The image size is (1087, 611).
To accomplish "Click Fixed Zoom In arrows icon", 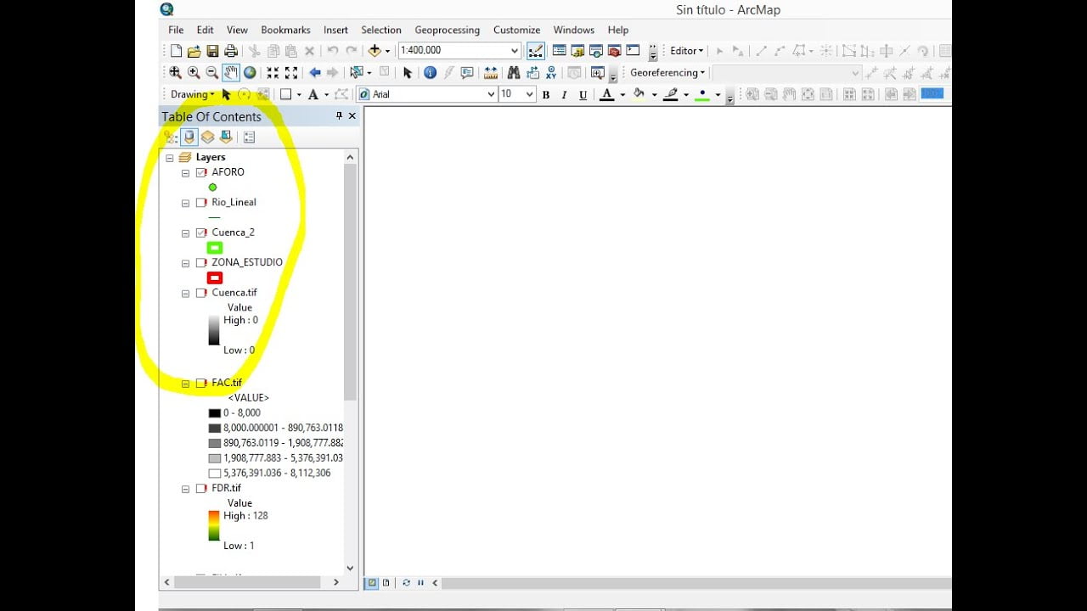I will 273,73.
